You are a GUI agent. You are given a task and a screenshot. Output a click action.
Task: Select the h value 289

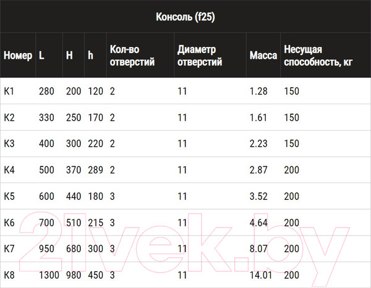pyautogui.click(x=95, y=170)
